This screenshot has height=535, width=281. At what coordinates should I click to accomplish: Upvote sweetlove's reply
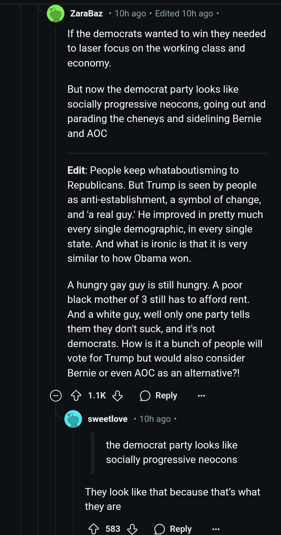(x=93, y=529)
